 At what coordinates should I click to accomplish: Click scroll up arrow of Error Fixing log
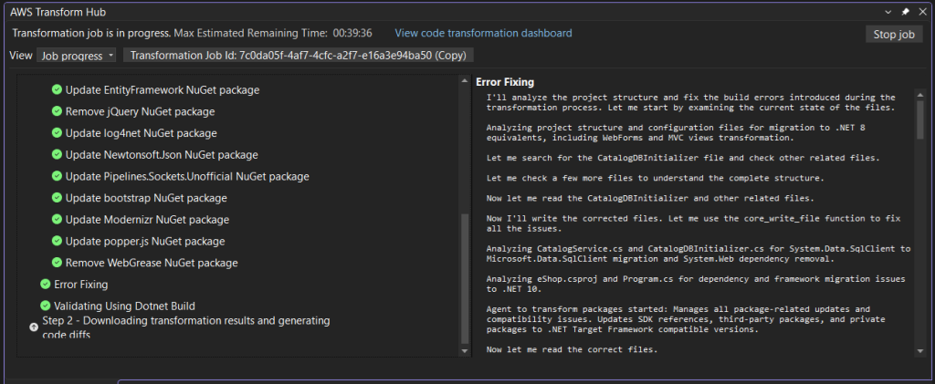tap(920, 95)
